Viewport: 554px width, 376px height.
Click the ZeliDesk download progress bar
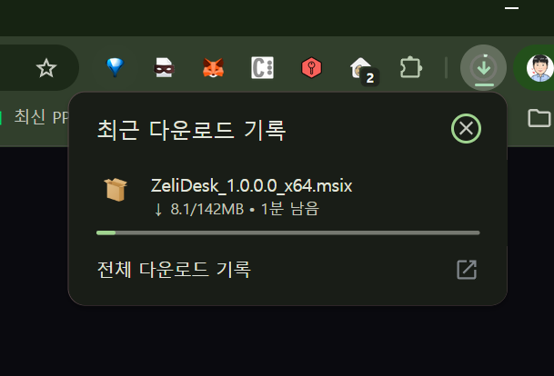288,233
